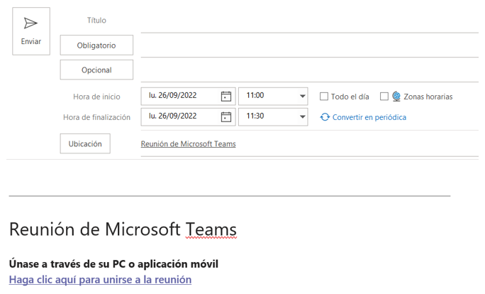Click the Reunión de Microsoft Teams heading in body
485x294 pixels.
pos(123,229)
